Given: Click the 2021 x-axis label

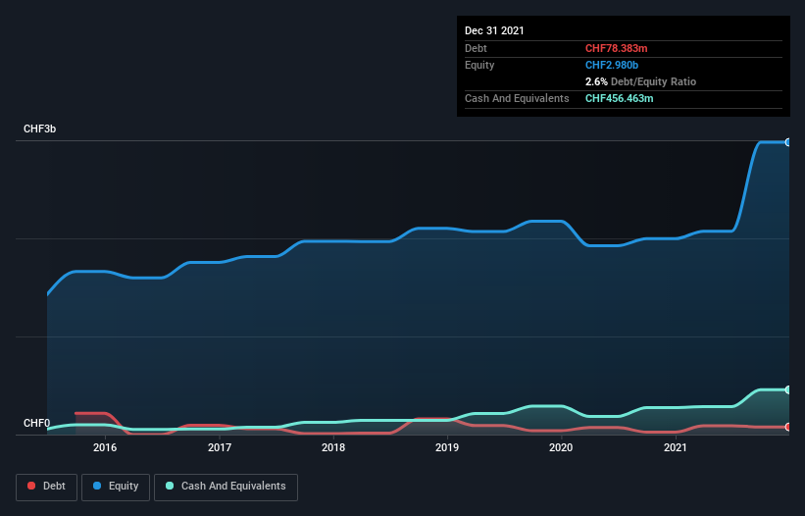Looking at the screenshot, I should click(676, 447).
